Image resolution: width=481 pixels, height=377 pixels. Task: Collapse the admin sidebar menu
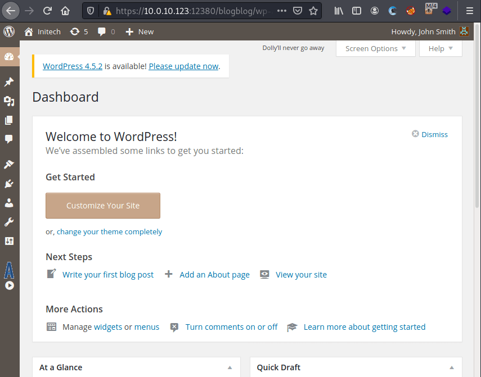(x=10, y=285)
